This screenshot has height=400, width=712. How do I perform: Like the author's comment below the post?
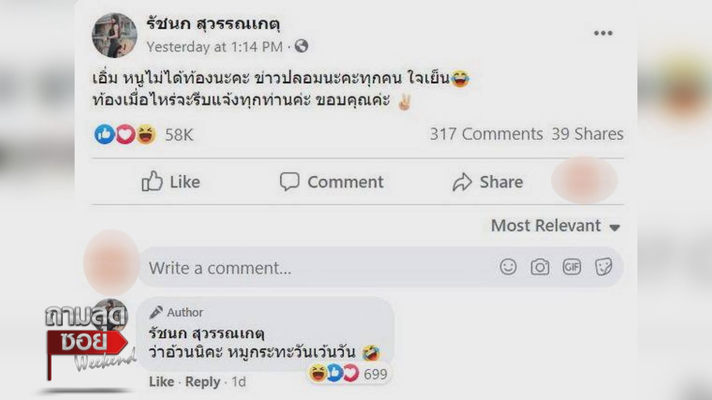pyautogui.click(x=161, y=382)
